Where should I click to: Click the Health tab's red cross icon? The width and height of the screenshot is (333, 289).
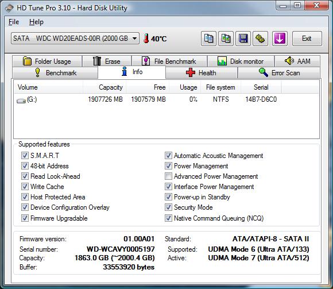click(x=191, y=72)
